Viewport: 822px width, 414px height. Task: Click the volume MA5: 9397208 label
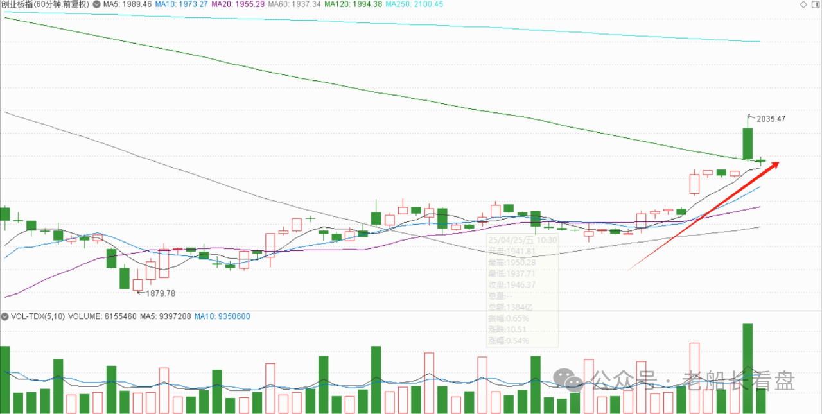point(165,316)
